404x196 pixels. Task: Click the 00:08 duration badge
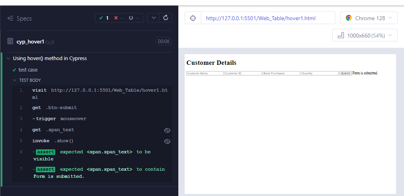tap(164, 41)
